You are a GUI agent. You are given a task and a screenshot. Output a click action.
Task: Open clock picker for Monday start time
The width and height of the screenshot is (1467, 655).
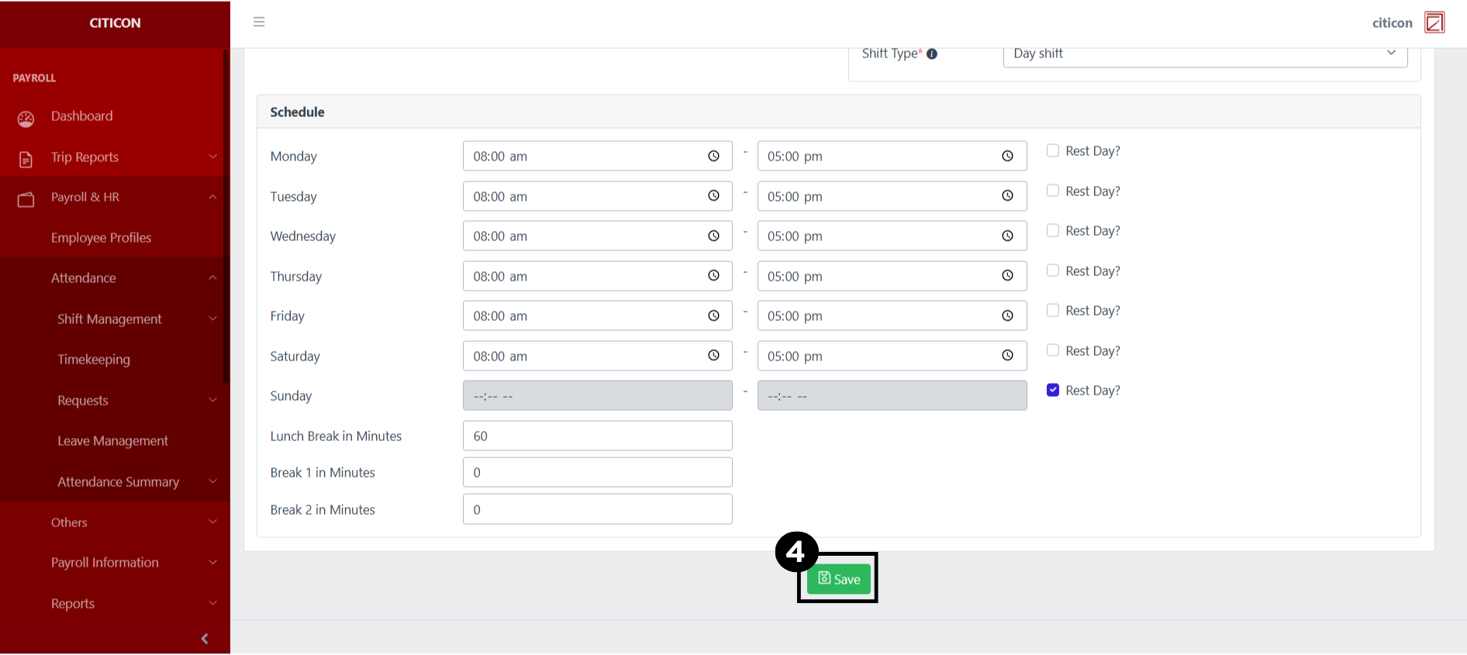(713, 156)
